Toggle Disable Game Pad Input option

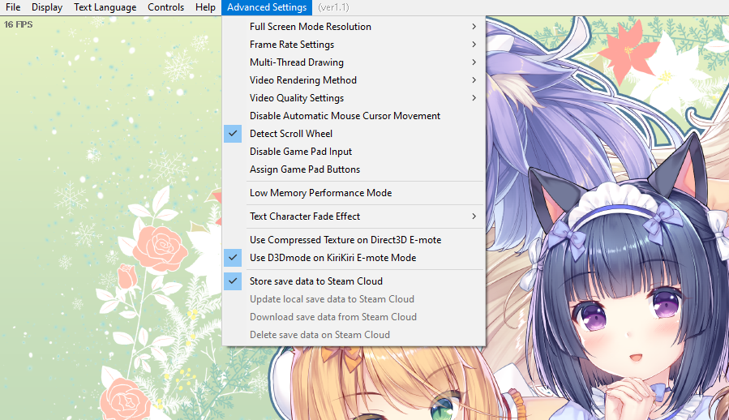[301, 152]
